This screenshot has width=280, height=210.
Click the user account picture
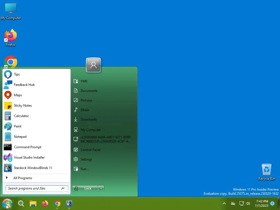point(94,65)
